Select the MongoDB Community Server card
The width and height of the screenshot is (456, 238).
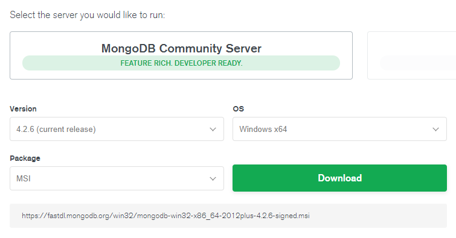click(181, 55)
